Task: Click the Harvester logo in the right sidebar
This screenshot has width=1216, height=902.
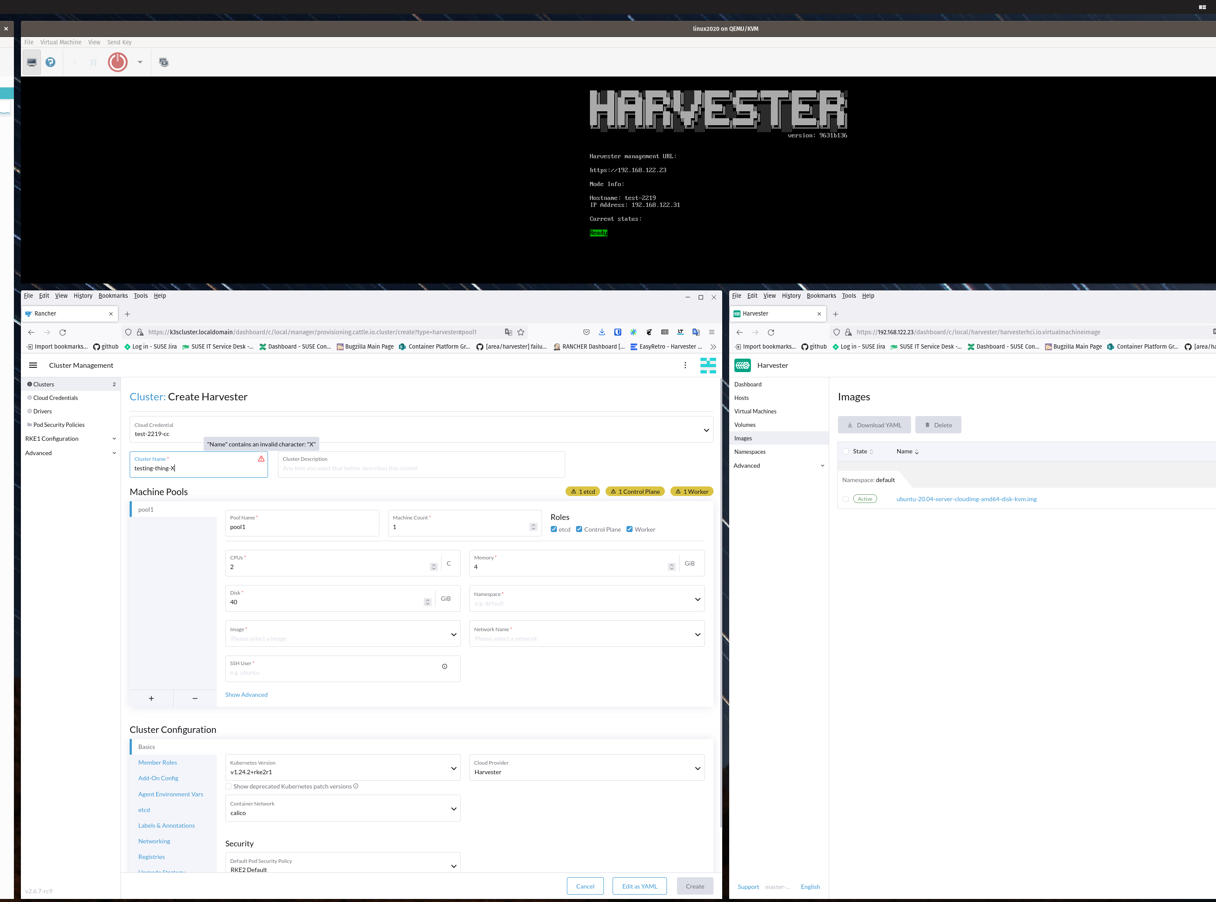Action: pyautogui.click(x=742, y=365)
